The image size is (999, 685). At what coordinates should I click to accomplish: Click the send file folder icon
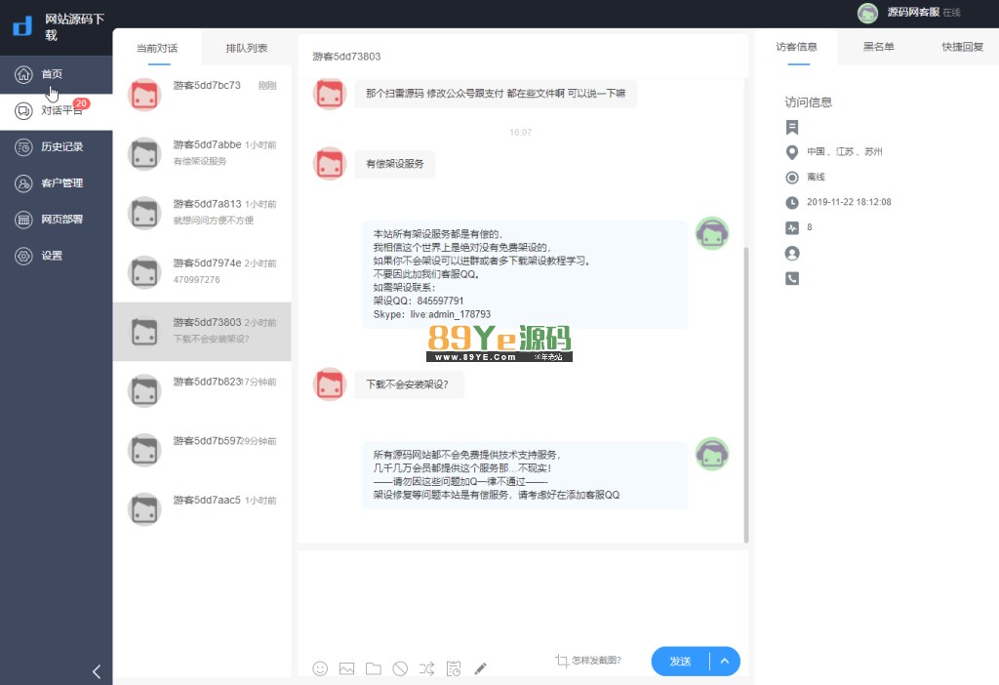[x=374, y=668]
